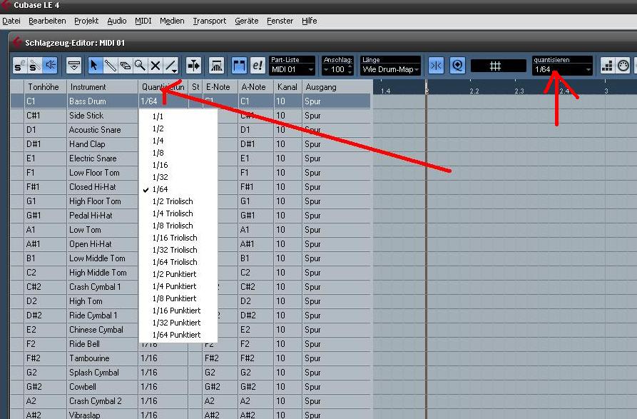Open the quantisieren 1/64 dropdown
637x419 pixels.
click(x=562, y=69)
